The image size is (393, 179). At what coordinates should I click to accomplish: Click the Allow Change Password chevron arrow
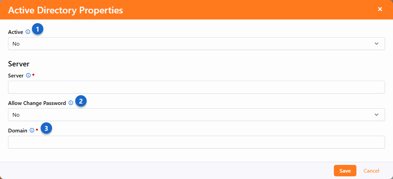click(376, 115)
